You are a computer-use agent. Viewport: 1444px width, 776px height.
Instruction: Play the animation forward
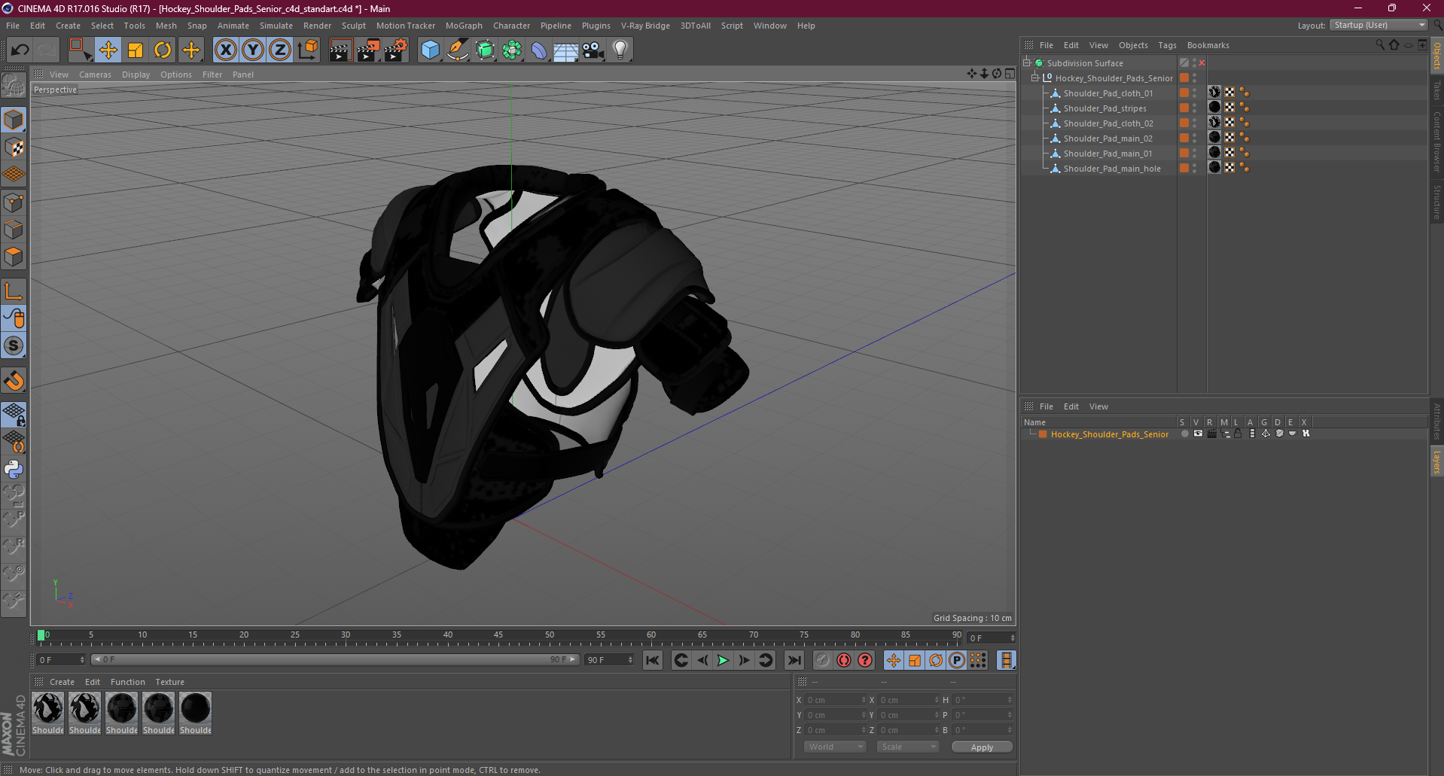(723, 660)
